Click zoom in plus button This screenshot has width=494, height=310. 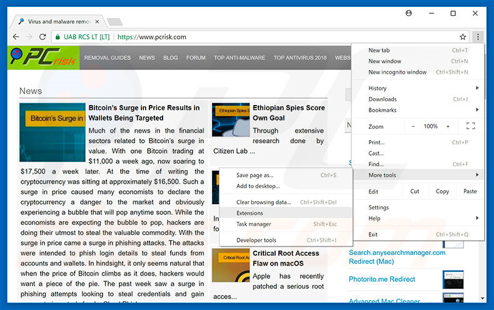448,127
